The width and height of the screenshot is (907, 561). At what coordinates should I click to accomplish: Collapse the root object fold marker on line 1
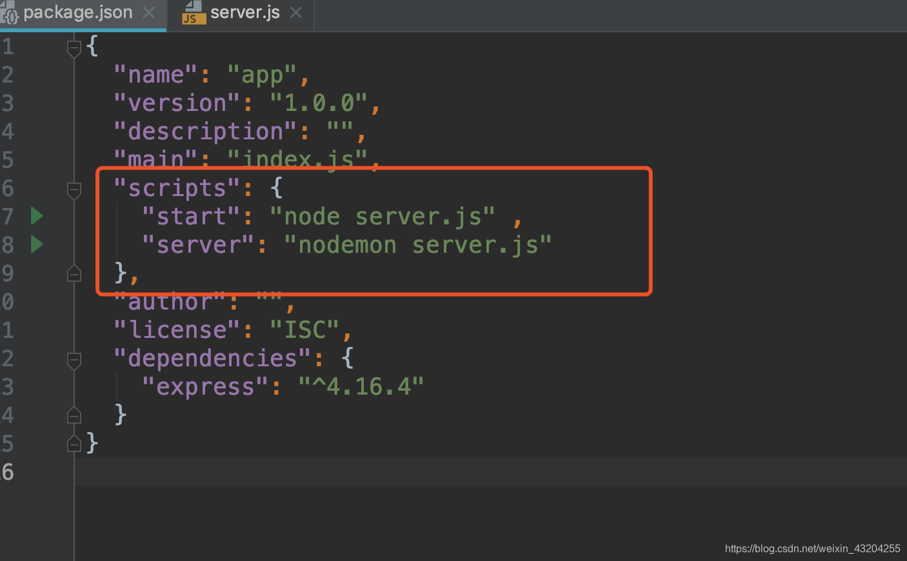click(x=74, y=48)
